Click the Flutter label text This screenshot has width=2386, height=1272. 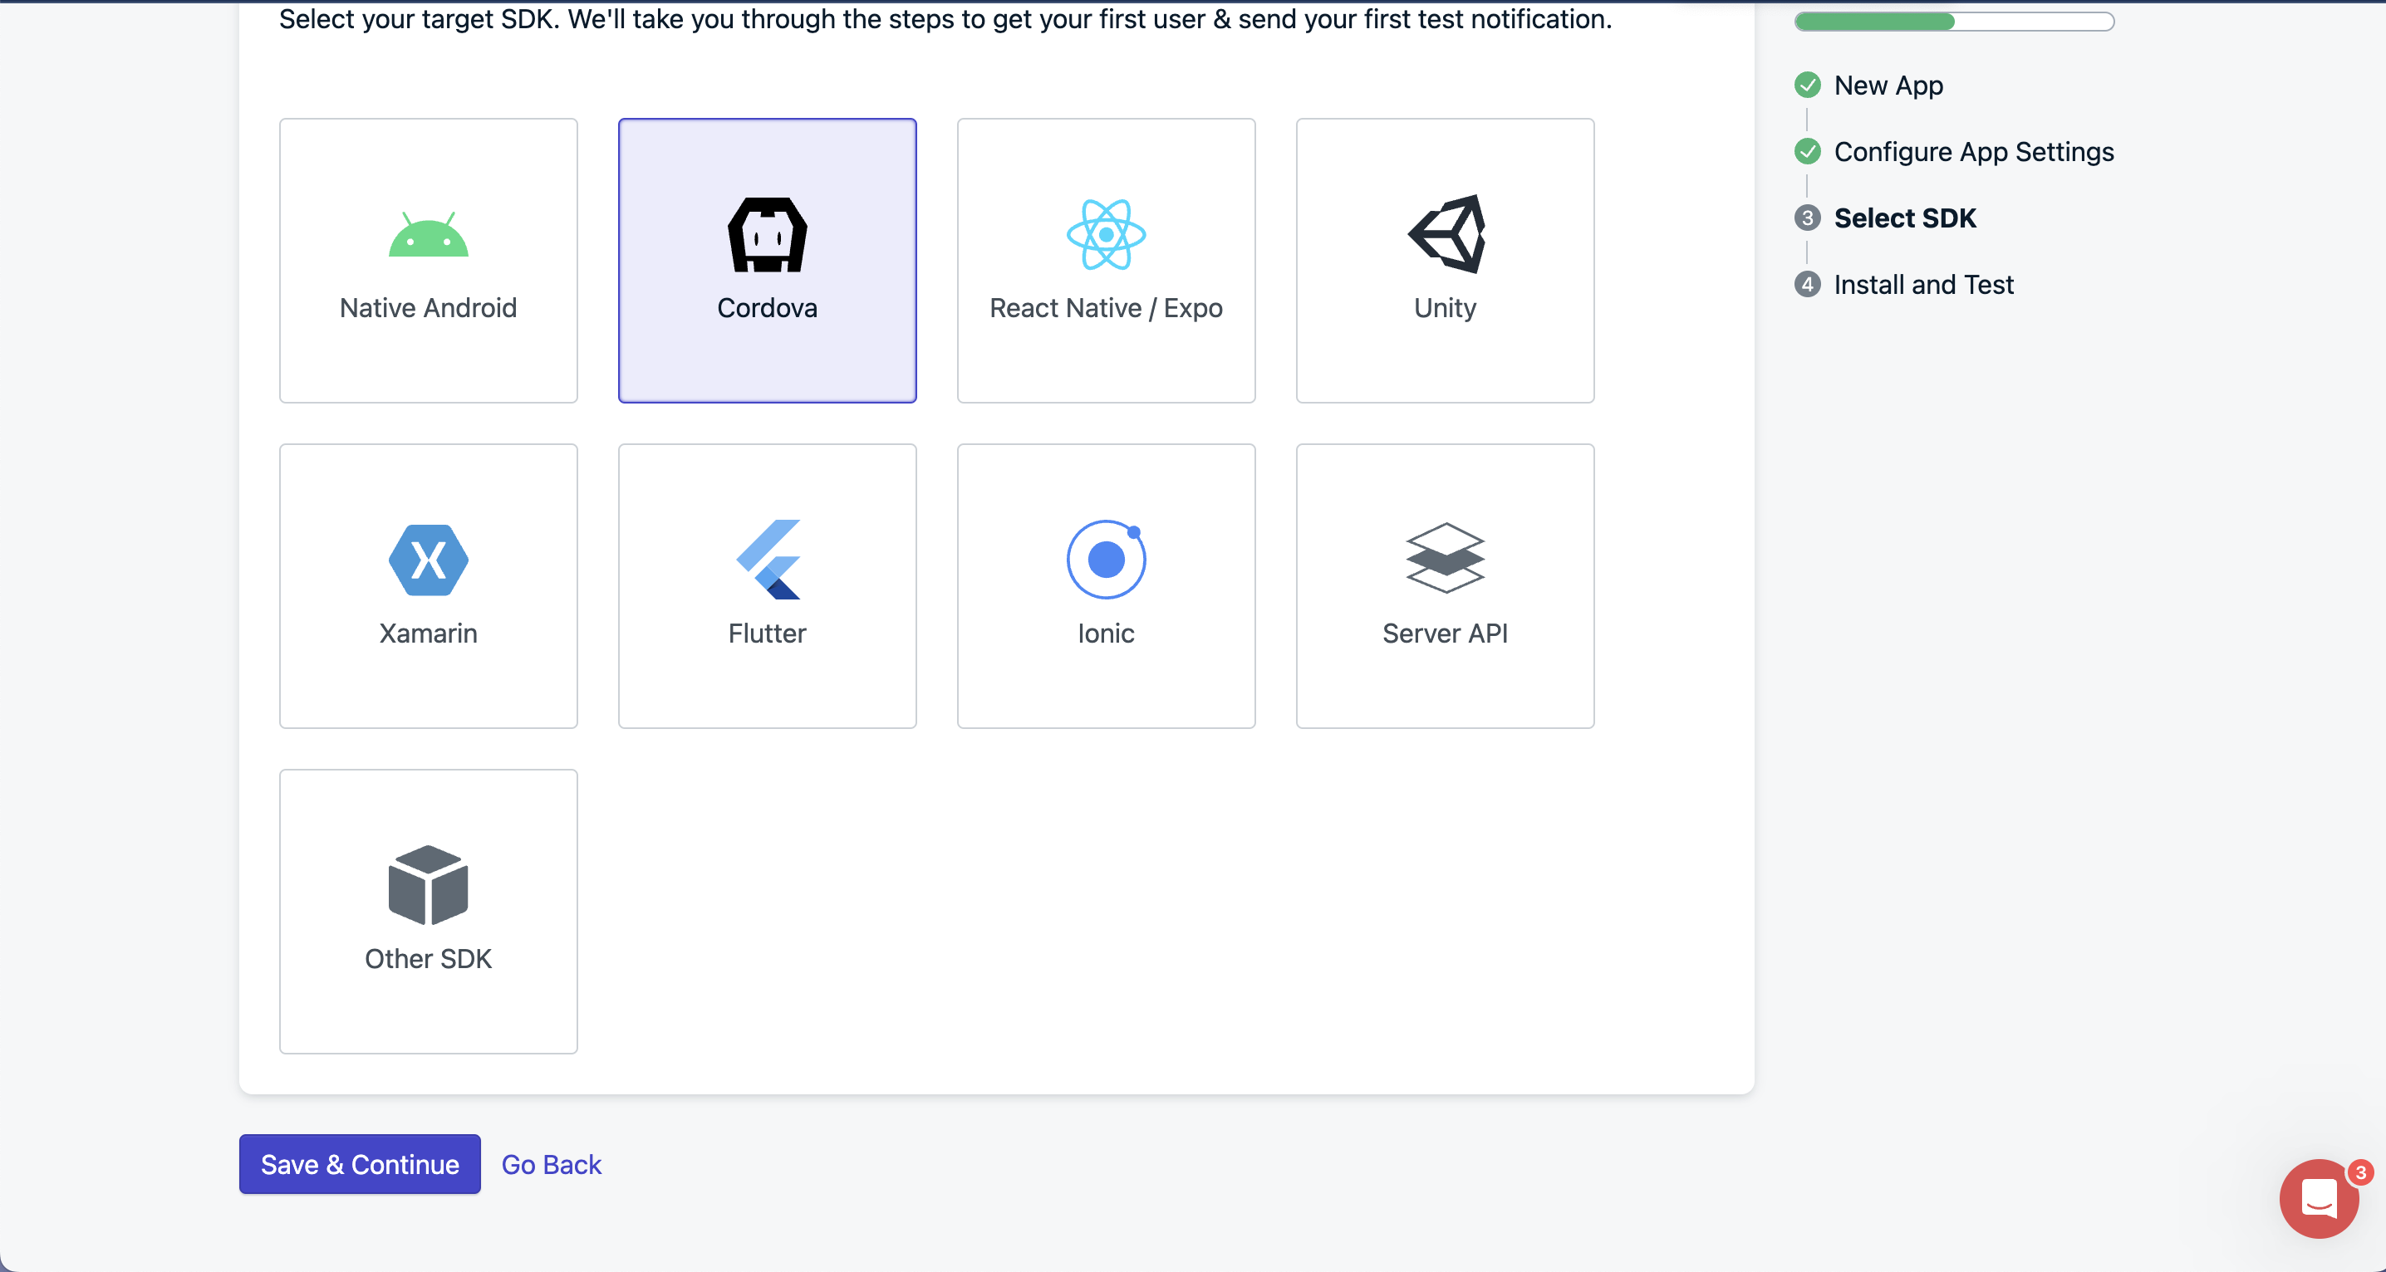click(x=767, y=634)
